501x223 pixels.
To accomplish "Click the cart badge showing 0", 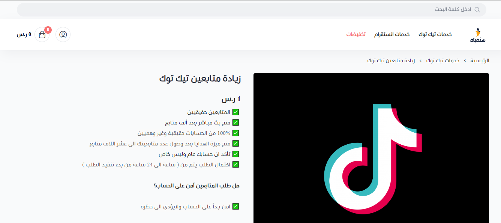I will (48, 30).
